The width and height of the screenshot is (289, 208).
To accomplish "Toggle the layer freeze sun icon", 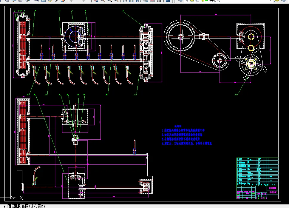I will 192,1.
